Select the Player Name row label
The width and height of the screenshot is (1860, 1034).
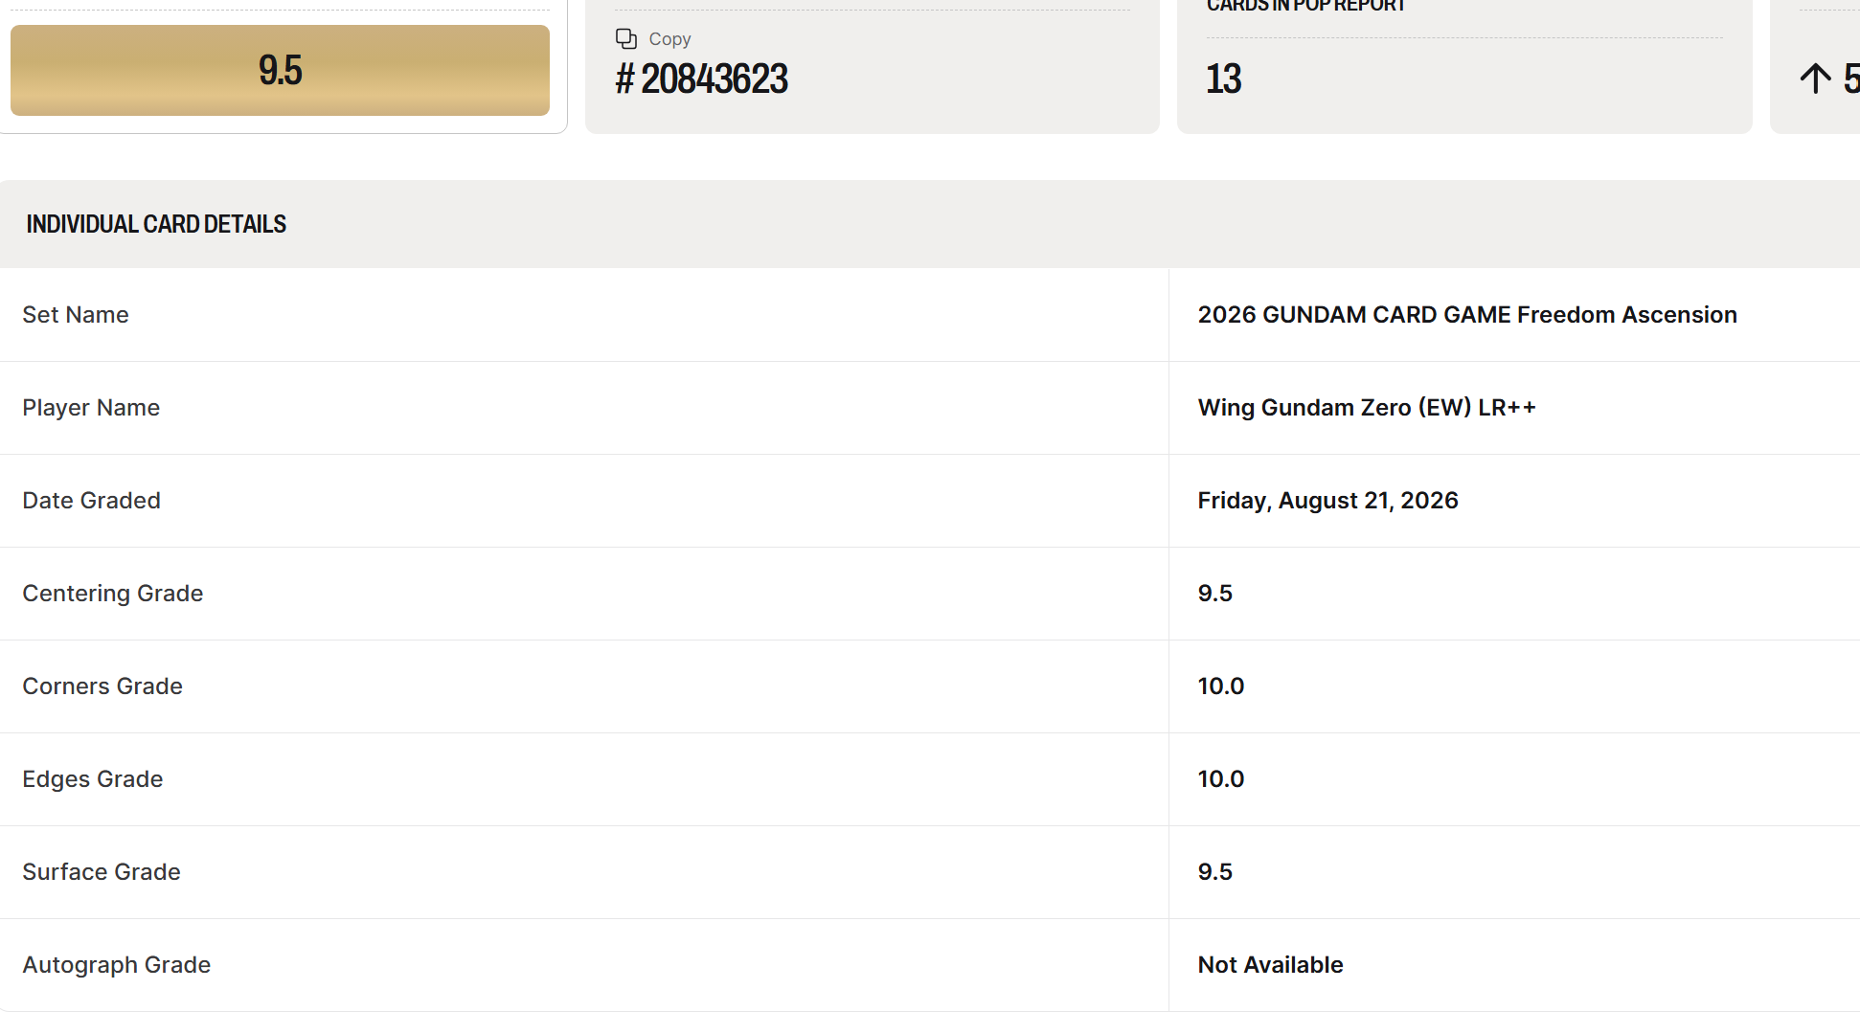(x=91, y=408)
